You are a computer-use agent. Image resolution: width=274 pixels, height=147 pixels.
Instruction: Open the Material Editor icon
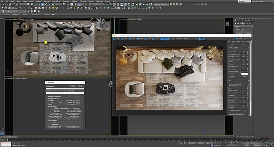(x=133, y=4)
